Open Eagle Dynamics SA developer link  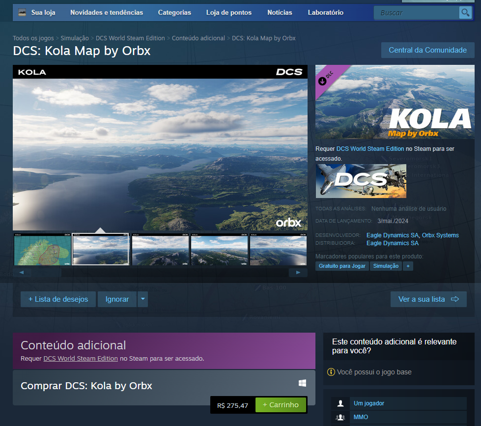click(393, 235)
